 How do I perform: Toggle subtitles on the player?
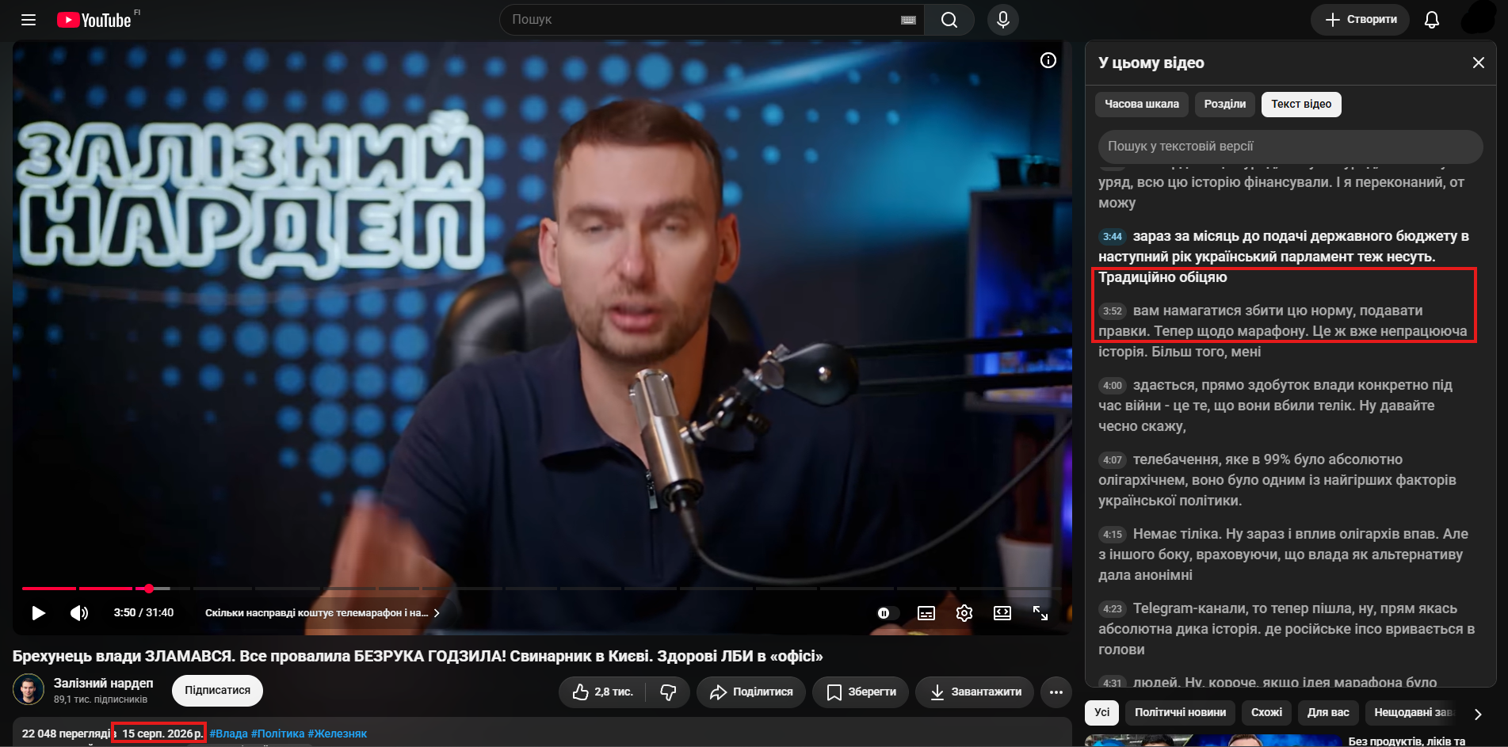926,613
